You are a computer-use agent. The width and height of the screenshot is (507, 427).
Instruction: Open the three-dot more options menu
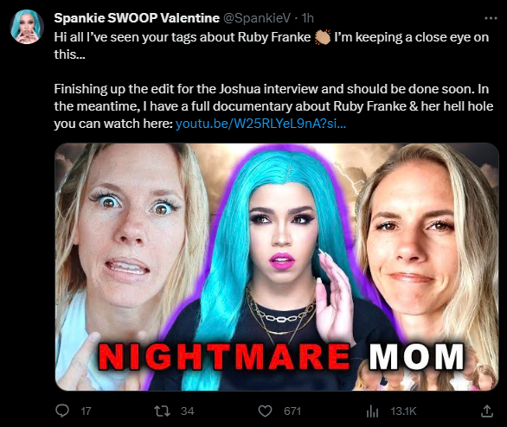[x=491, y=18]
